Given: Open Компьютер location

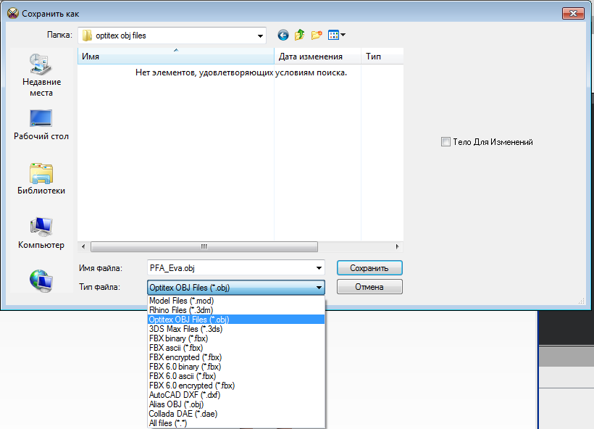Looking at the screenshot, I should [x=41, y=233].
